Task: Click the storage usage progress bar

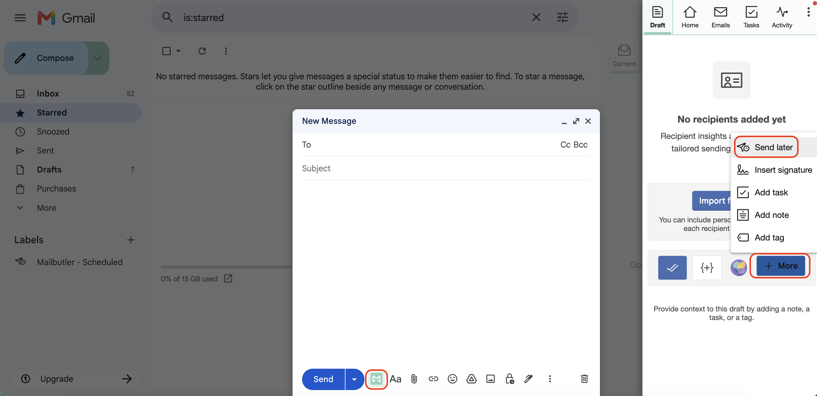Action: tap(226, 267)
